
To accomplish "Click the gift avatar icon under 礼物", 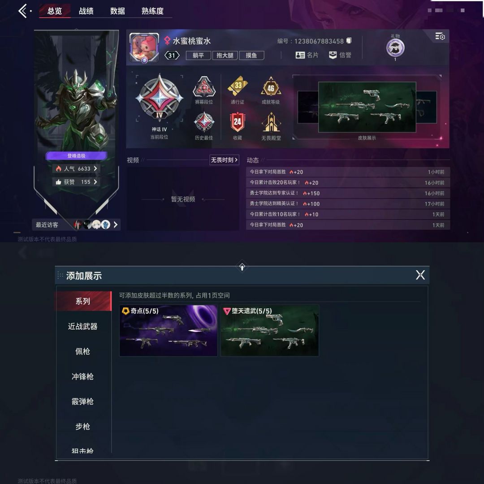I will [x=395, y=48].
